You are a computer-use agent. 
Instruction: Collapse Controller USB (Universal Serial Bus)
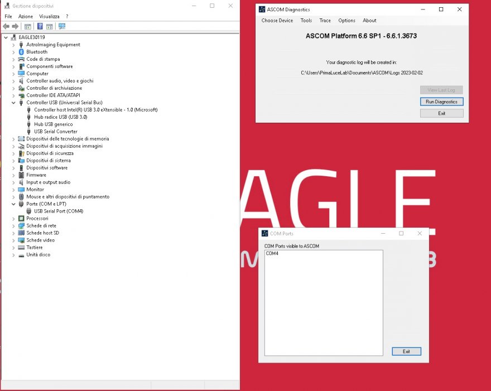point(13,103)
